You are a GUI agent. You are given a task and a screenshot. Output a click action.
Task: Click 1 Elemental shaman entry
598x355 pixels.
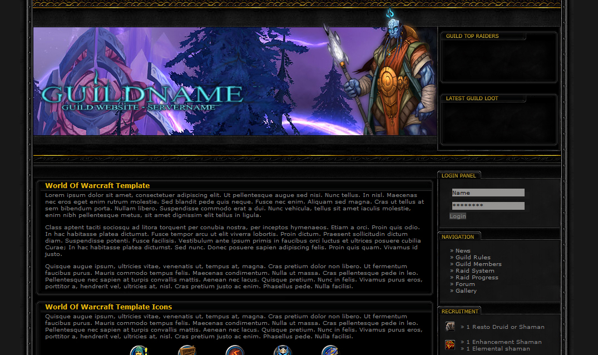coord(498,348)
